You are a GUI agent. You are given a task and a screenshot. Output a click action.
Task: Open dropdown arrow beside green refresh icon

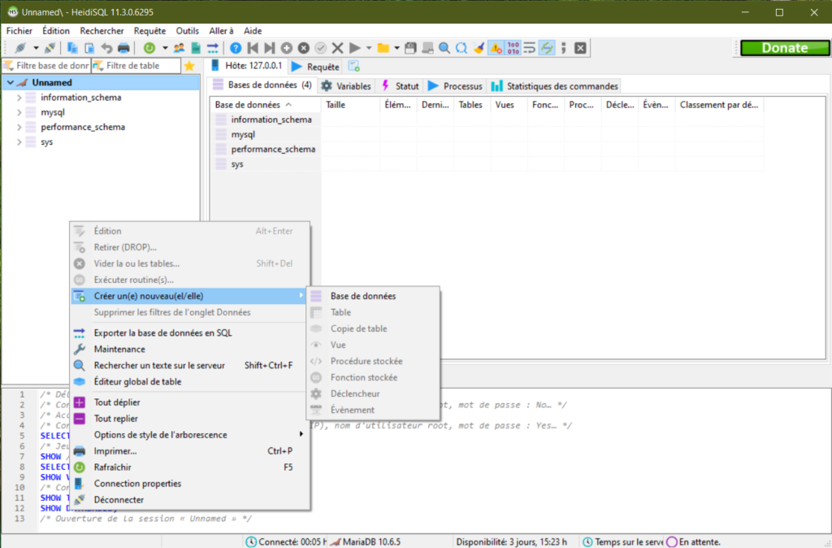(x=165, y=48)
